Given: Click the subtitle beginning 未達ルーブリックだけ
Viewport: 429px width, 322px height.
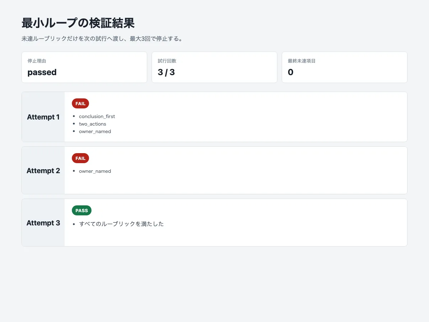Looking at the screenshot, I should (x=102, y=39).
